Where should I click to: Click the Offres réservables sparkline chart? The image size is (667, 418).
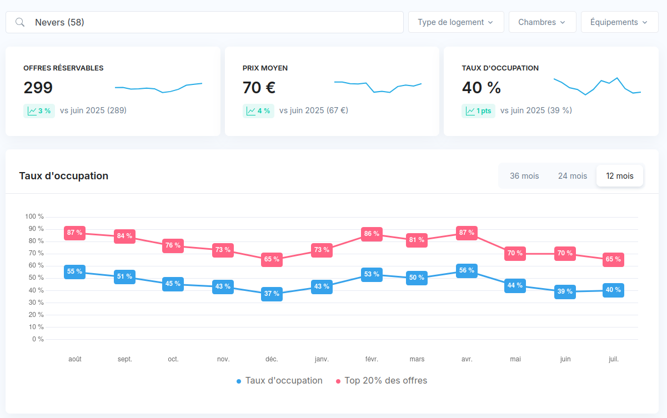(158, 88)
